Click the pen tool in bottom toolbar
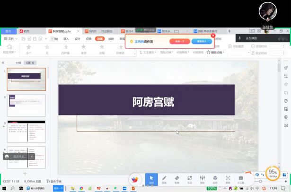291x192 pixels. [x=164, y=179]
